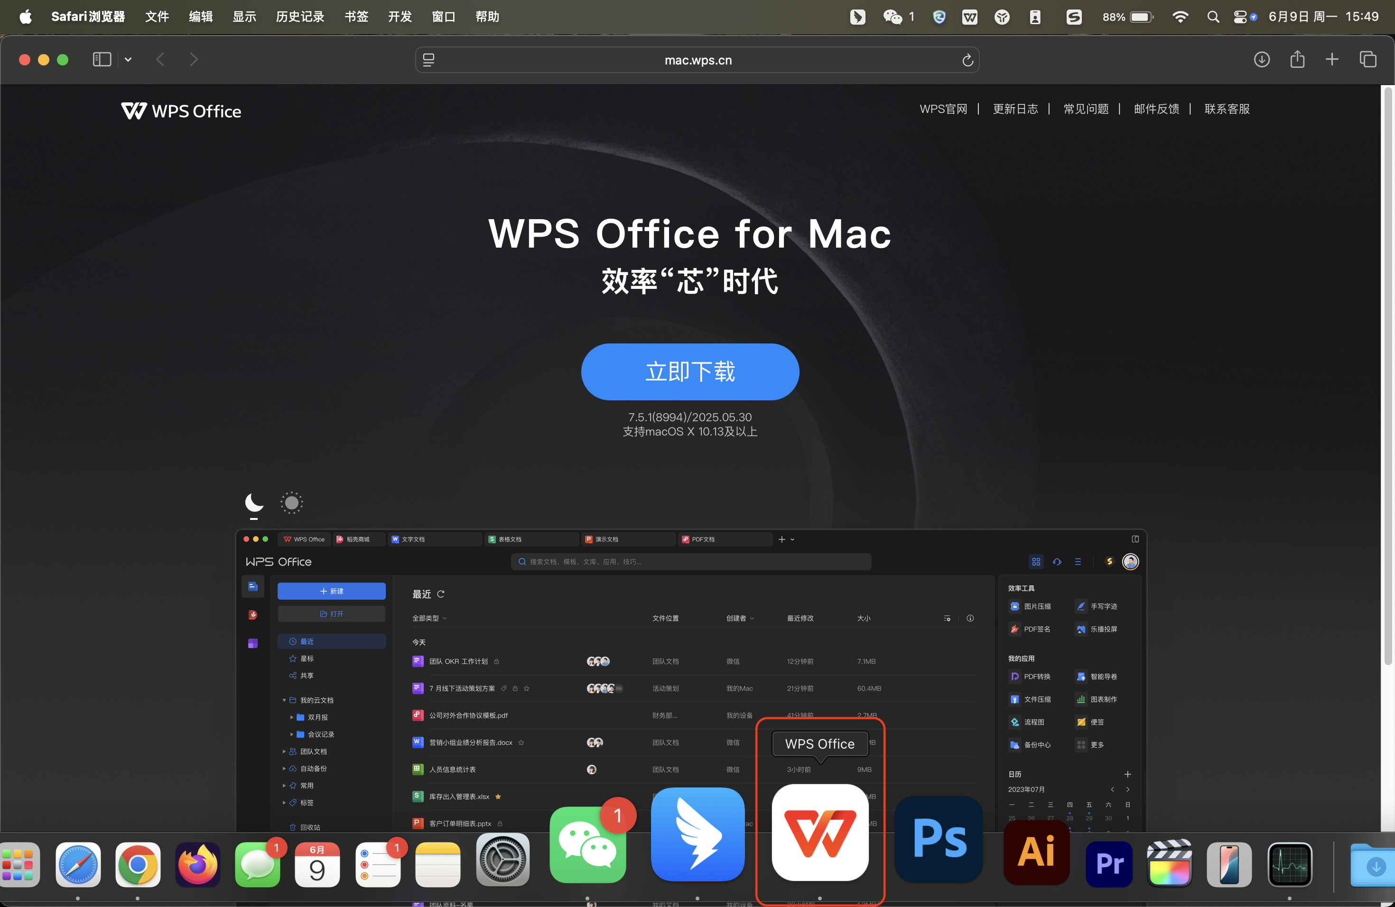Open the 文件 menu
Screen dimensions: 1395x907
157,17
